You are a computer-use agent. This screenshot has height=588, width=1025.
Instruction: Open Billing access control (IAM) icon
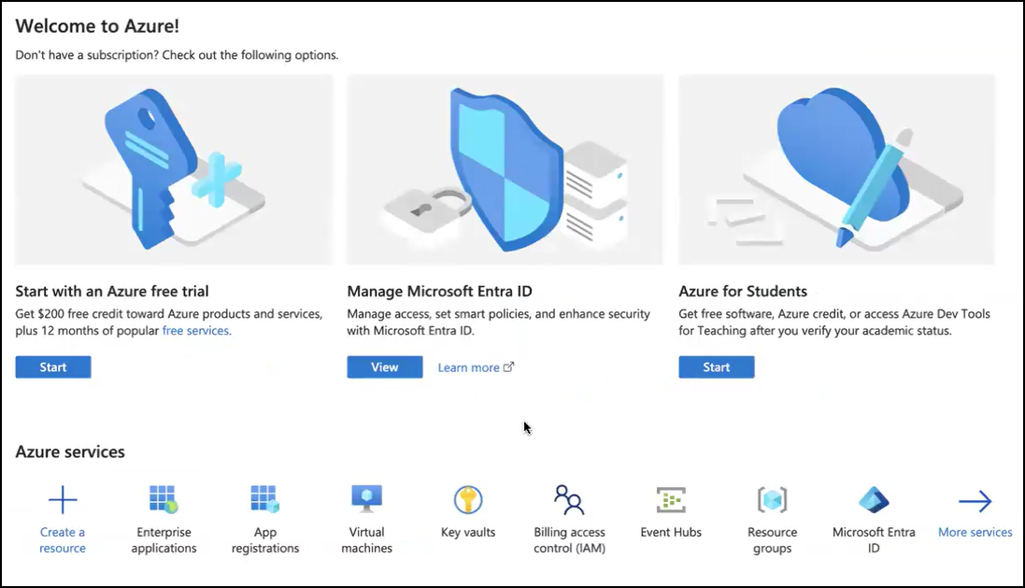569,500
